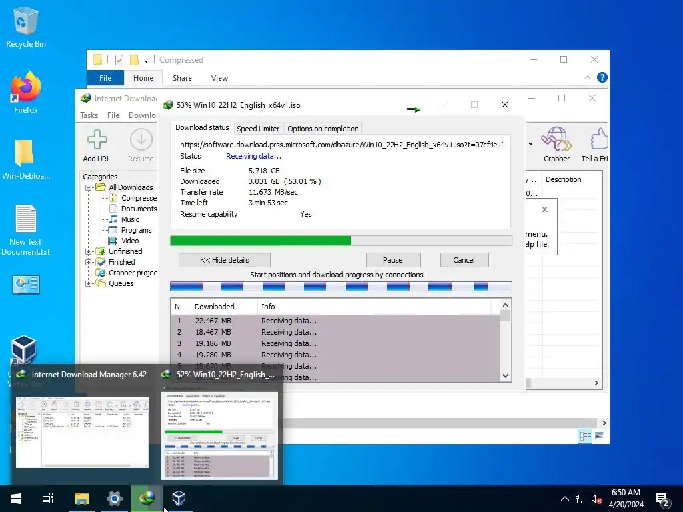
Task: Open the Tasks menu in IDM
Action: pos(89,115)
